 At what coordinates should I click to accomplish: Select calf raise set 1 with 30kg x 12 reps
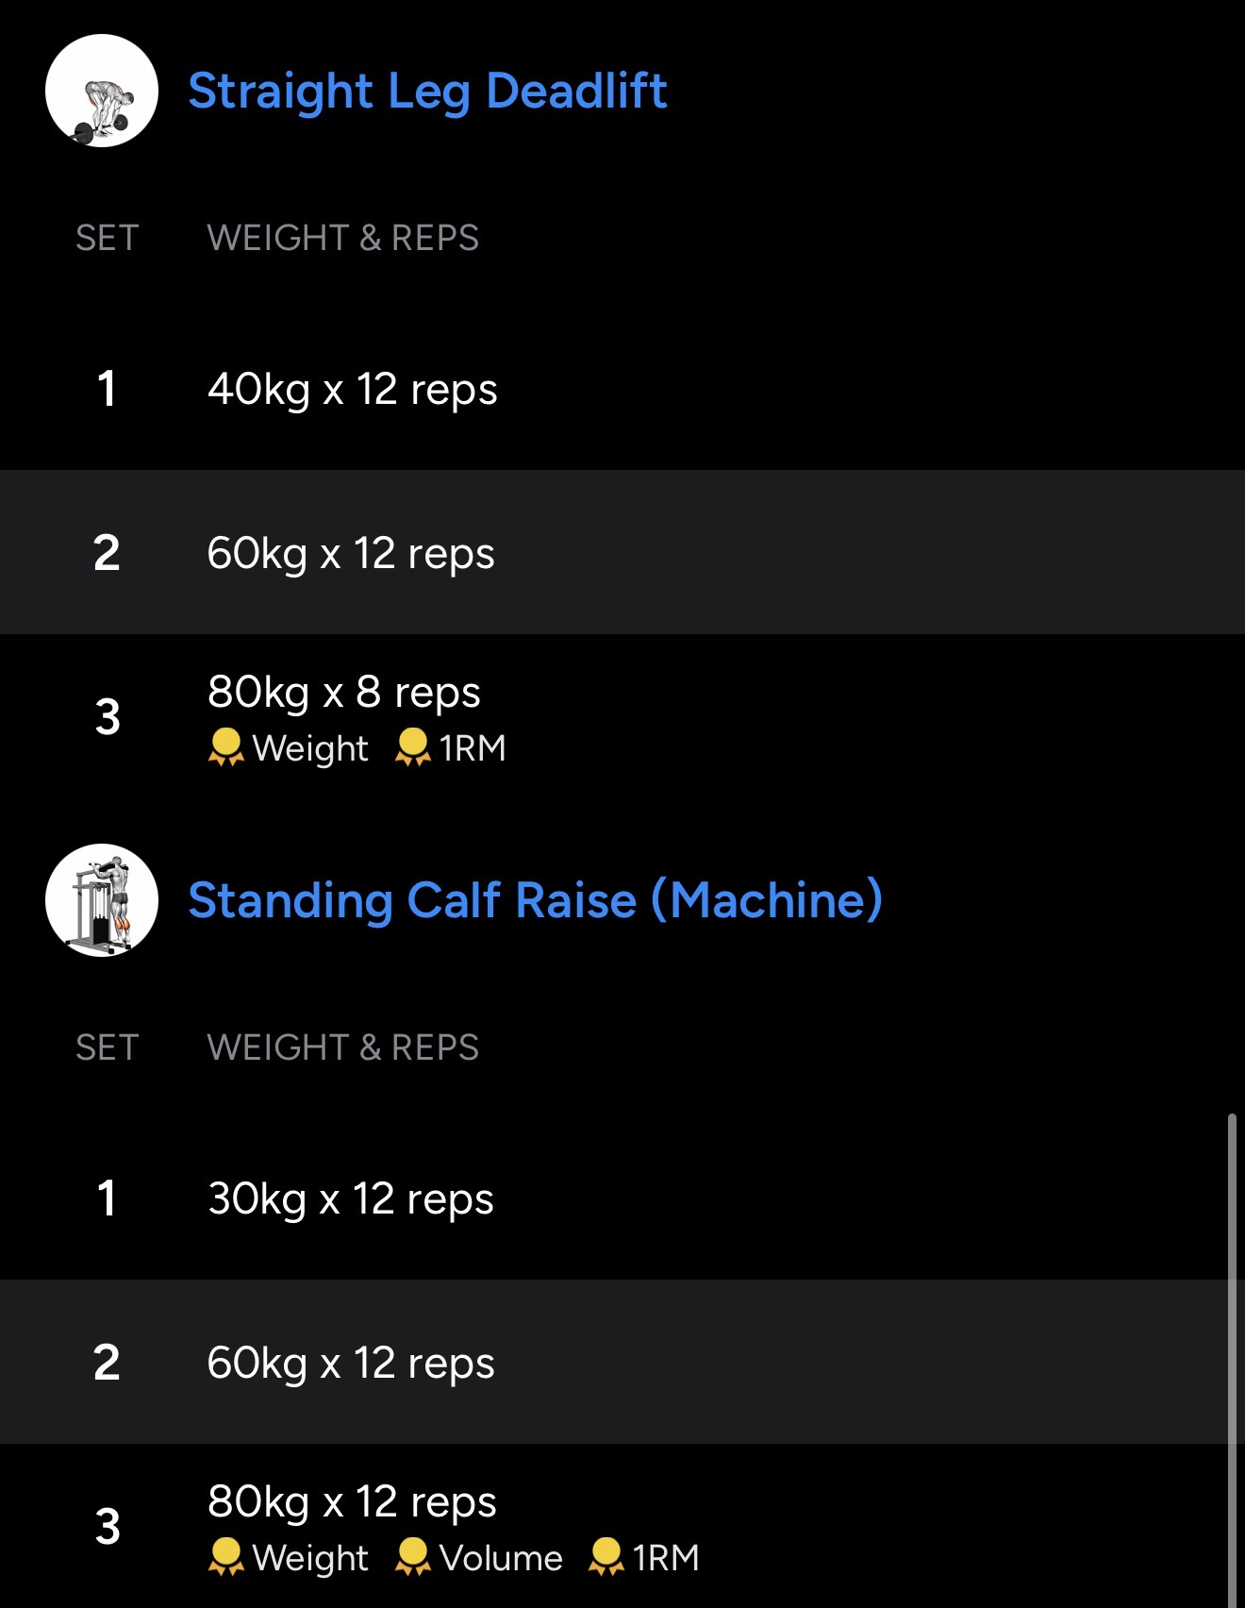(350, 1198)
